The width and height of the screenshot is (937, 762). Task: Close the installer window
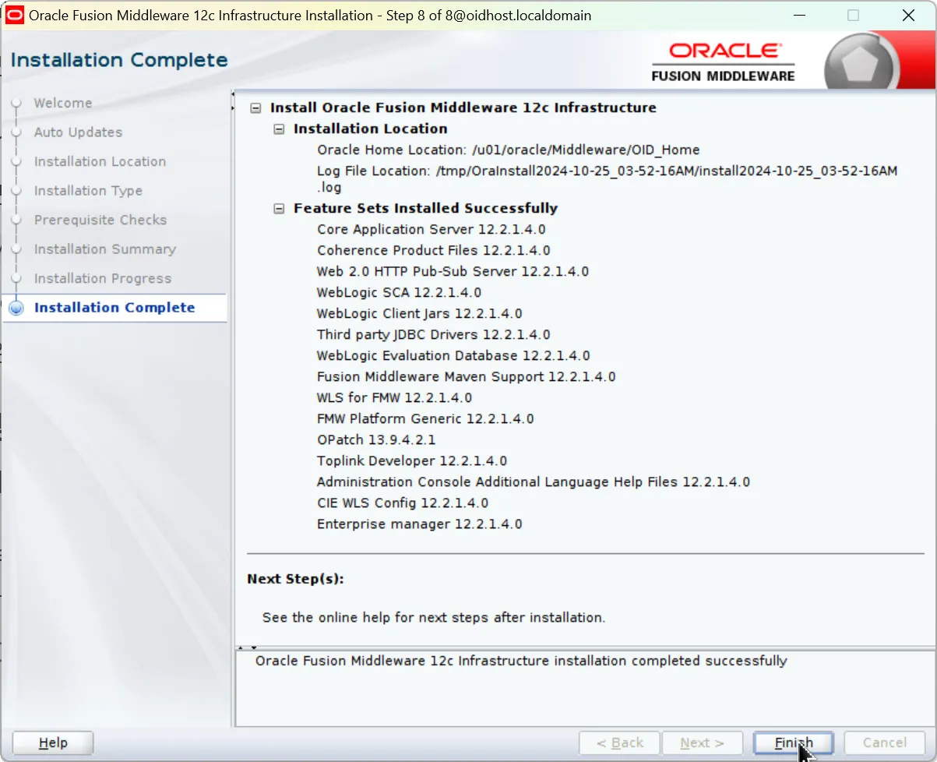tap(908, 16)
